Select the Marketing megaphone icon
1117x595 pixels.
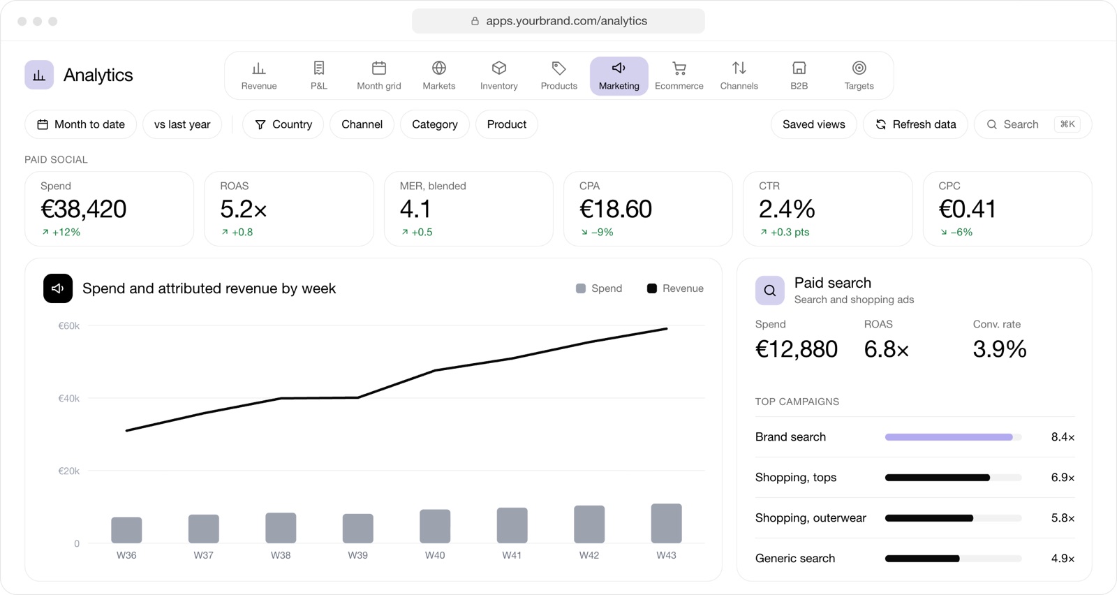click(x=619, y=68)
